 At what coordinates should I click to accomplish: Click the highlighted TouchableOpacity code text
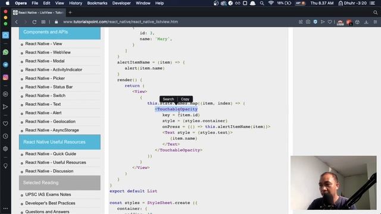[x=176, y=109]
